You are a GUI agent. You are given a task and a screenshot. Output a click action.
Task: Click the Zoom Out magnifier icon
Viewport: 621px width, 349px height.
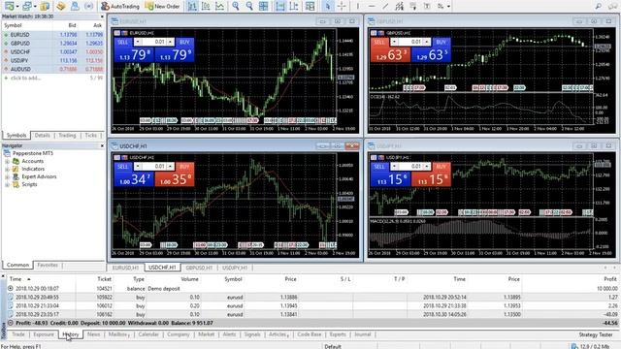249,6
